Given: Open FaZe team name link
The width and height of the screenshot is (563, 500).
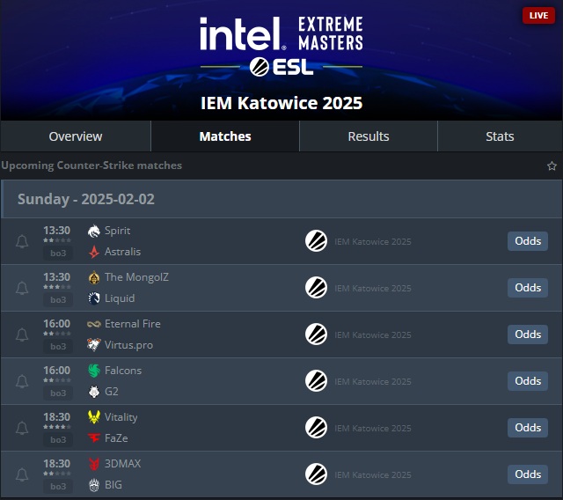Looking at the screenshot, I should click(116, 438).
